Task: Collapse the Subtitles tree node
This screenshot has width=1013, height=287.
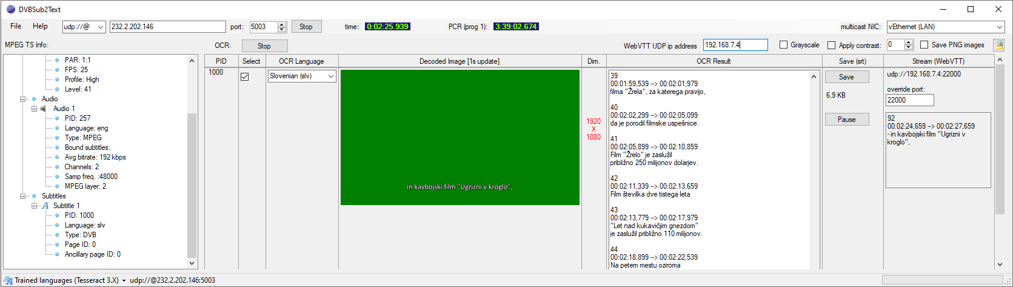Action: click(23, 196)
